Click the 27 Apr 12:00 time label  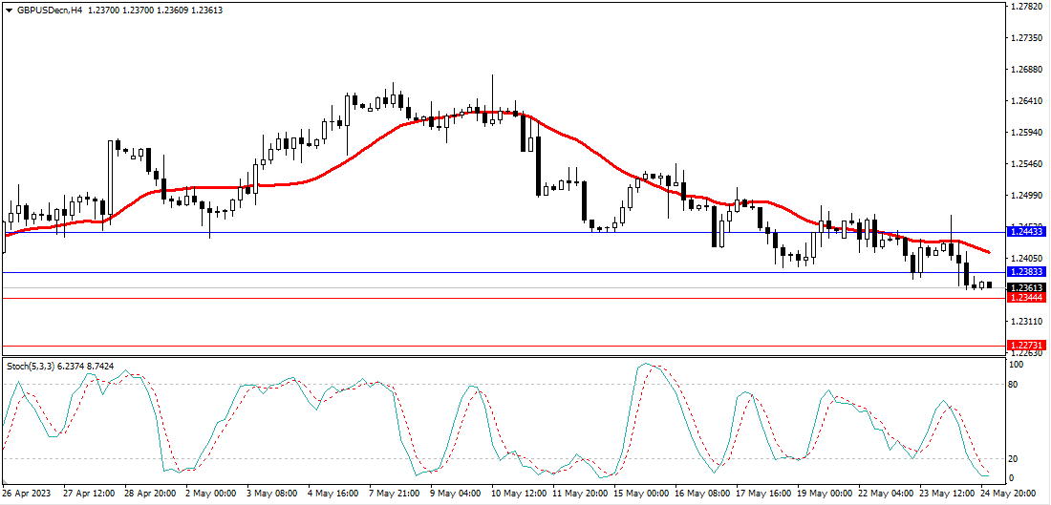[x=90, y=493]
